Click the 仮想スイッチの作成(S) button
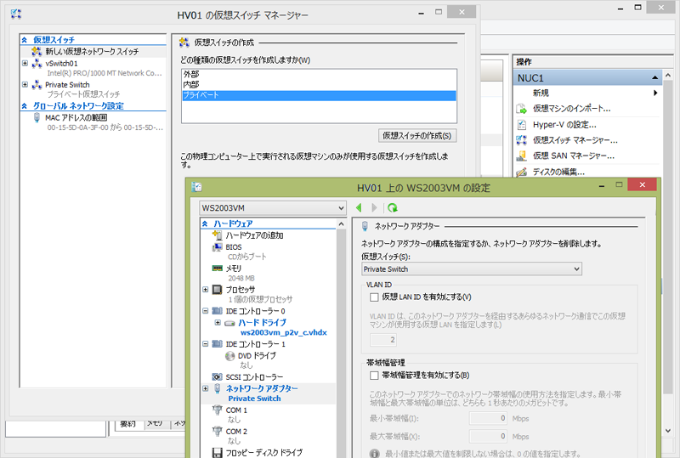The image size is (680, 458). click(x=416, y=136)
